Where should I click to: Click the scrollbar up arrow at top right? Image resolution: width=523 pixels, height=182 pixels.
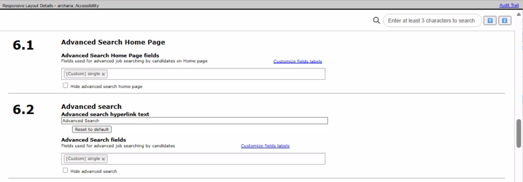pos(519,14)
